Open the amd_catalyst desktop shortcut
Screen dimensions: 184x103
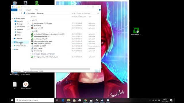pos(136,31)
